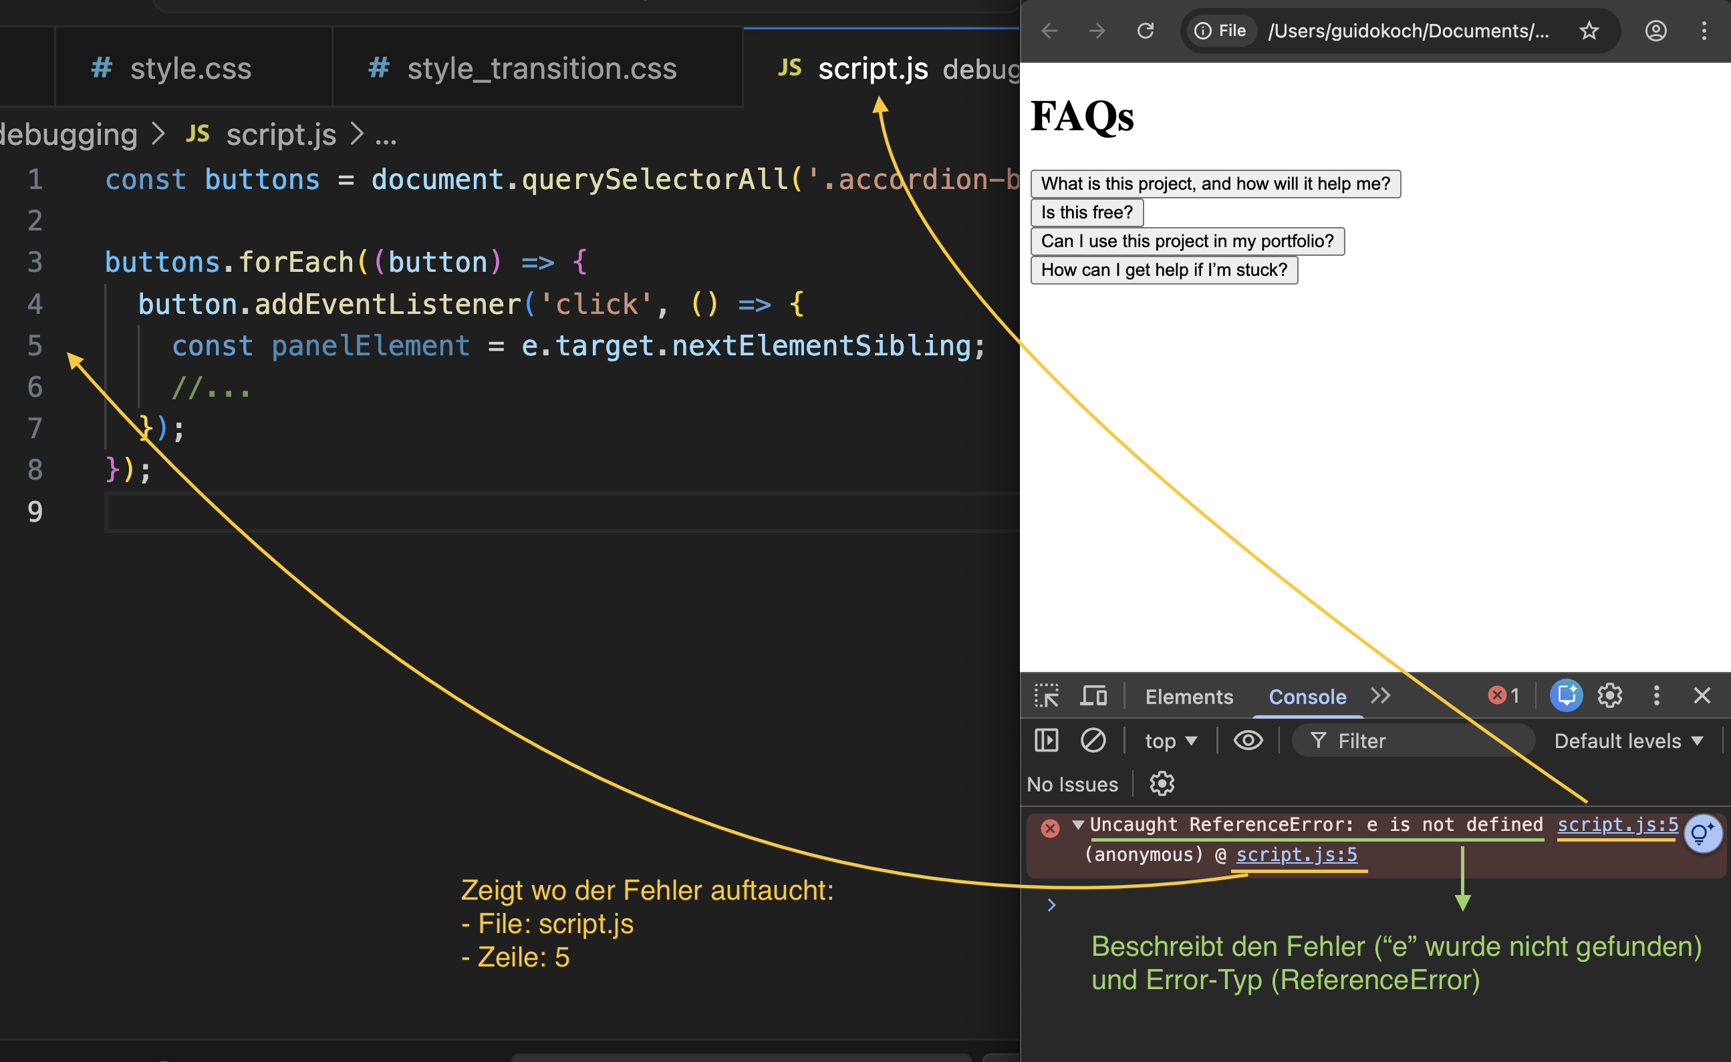Viewport: 1731px width, 1062px height.
Task: Toggle the console sidebar panel icon
Action: point(1046,740)
